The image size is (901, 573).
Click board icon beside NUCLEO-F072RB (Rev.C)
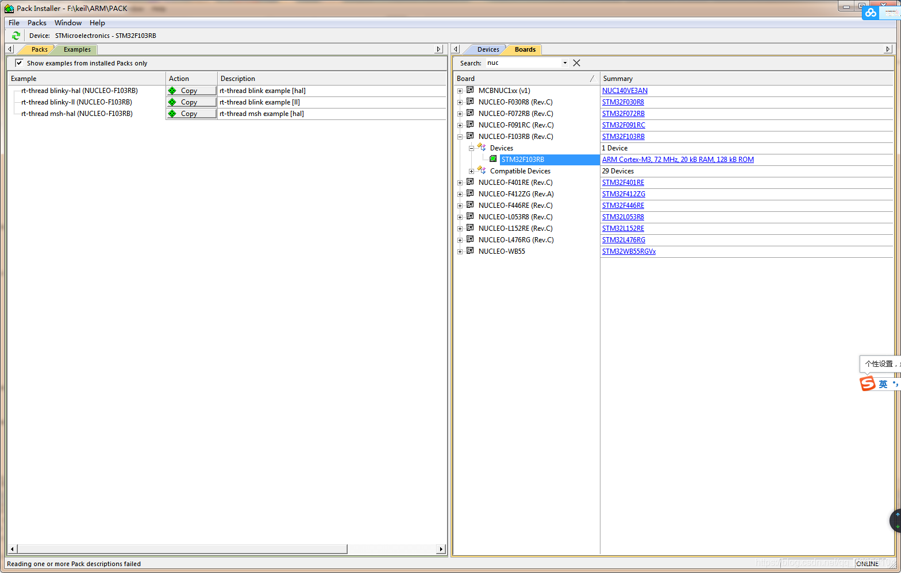[470, 113]
